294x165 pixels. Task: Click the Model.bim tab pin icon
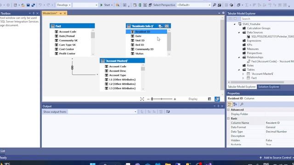(x=61, y=13)
